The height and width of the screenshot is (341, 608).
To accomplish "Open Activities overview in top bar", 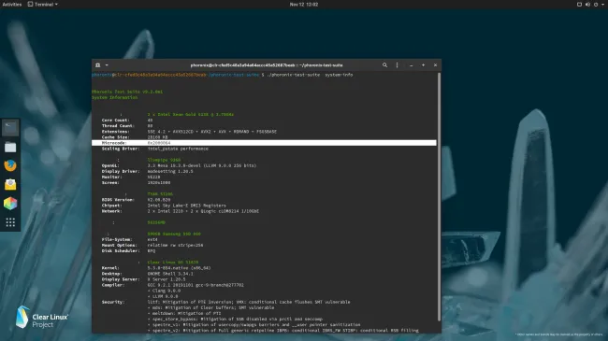I will click(x=11, y=5).
